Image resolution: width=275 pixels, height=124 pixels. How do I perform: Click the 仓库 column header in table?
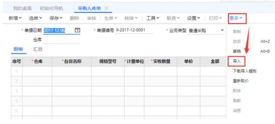click(37, 61)
